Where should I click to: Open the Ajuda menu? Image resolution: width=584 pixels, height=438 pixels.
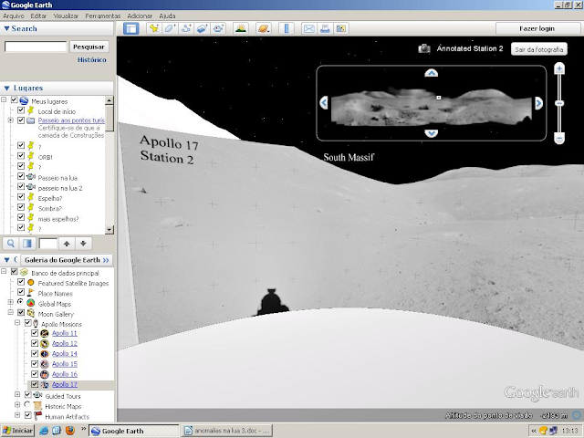point(167,16)
